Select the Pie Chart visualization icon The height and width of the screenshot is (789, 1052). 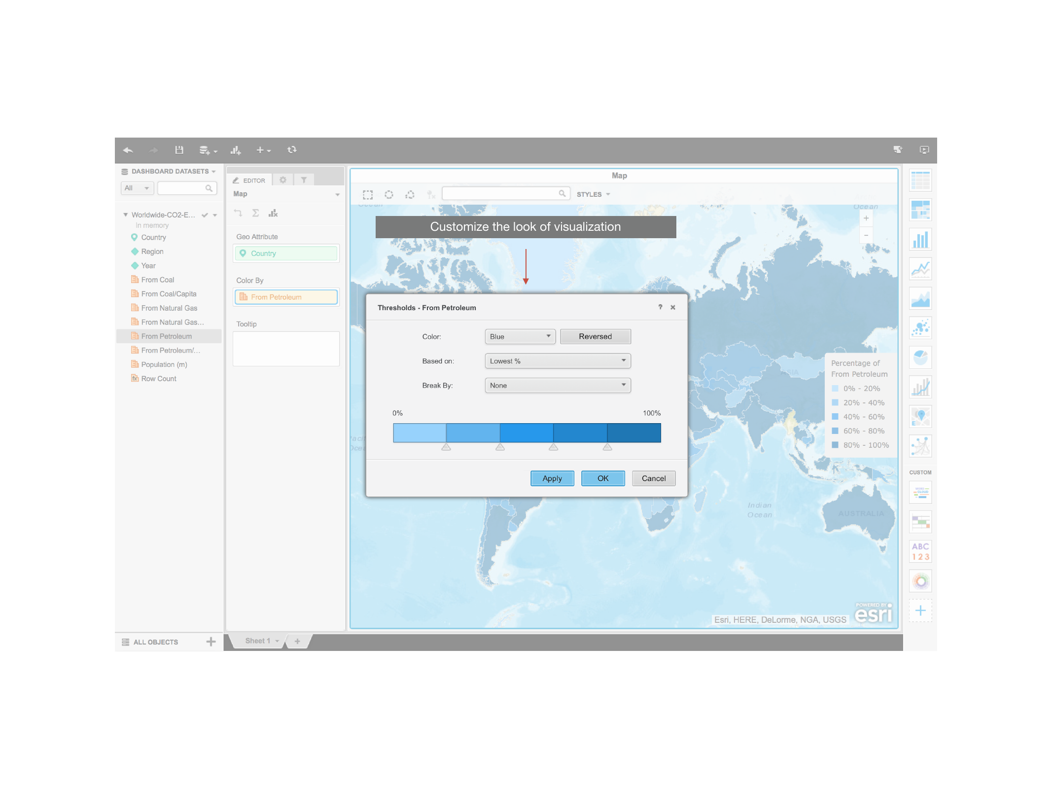(x=920, y=358)
